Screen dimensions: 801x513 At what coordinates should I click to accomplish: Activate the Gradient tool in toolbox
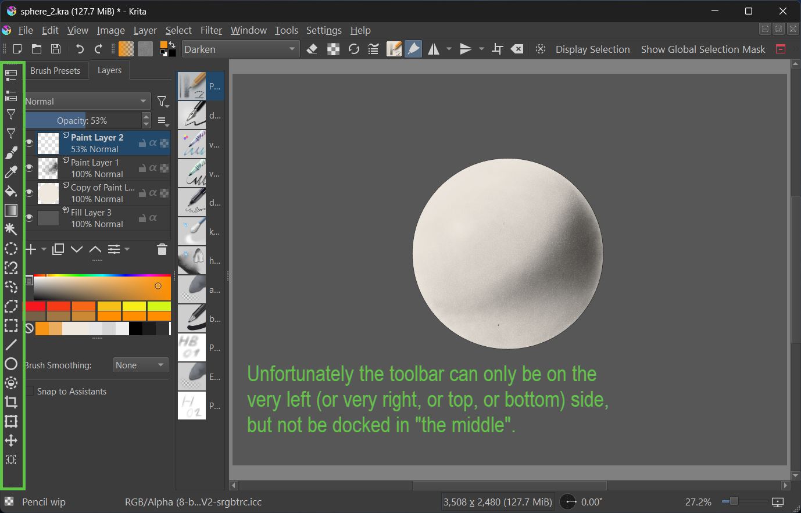pos(11,210)
